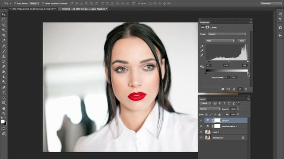
Task: Select the Eraser tool
Action: click(4, 67)
